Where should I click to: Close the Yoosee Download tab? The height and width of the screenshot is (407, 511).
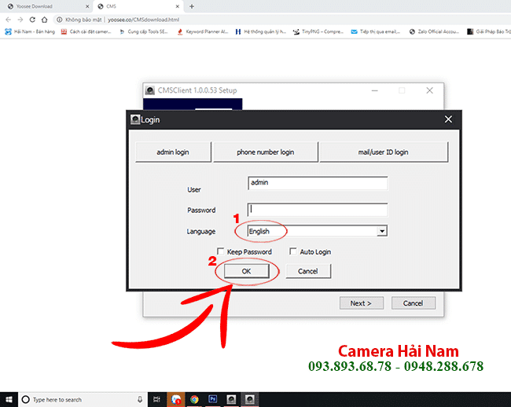tap(87, 6)
